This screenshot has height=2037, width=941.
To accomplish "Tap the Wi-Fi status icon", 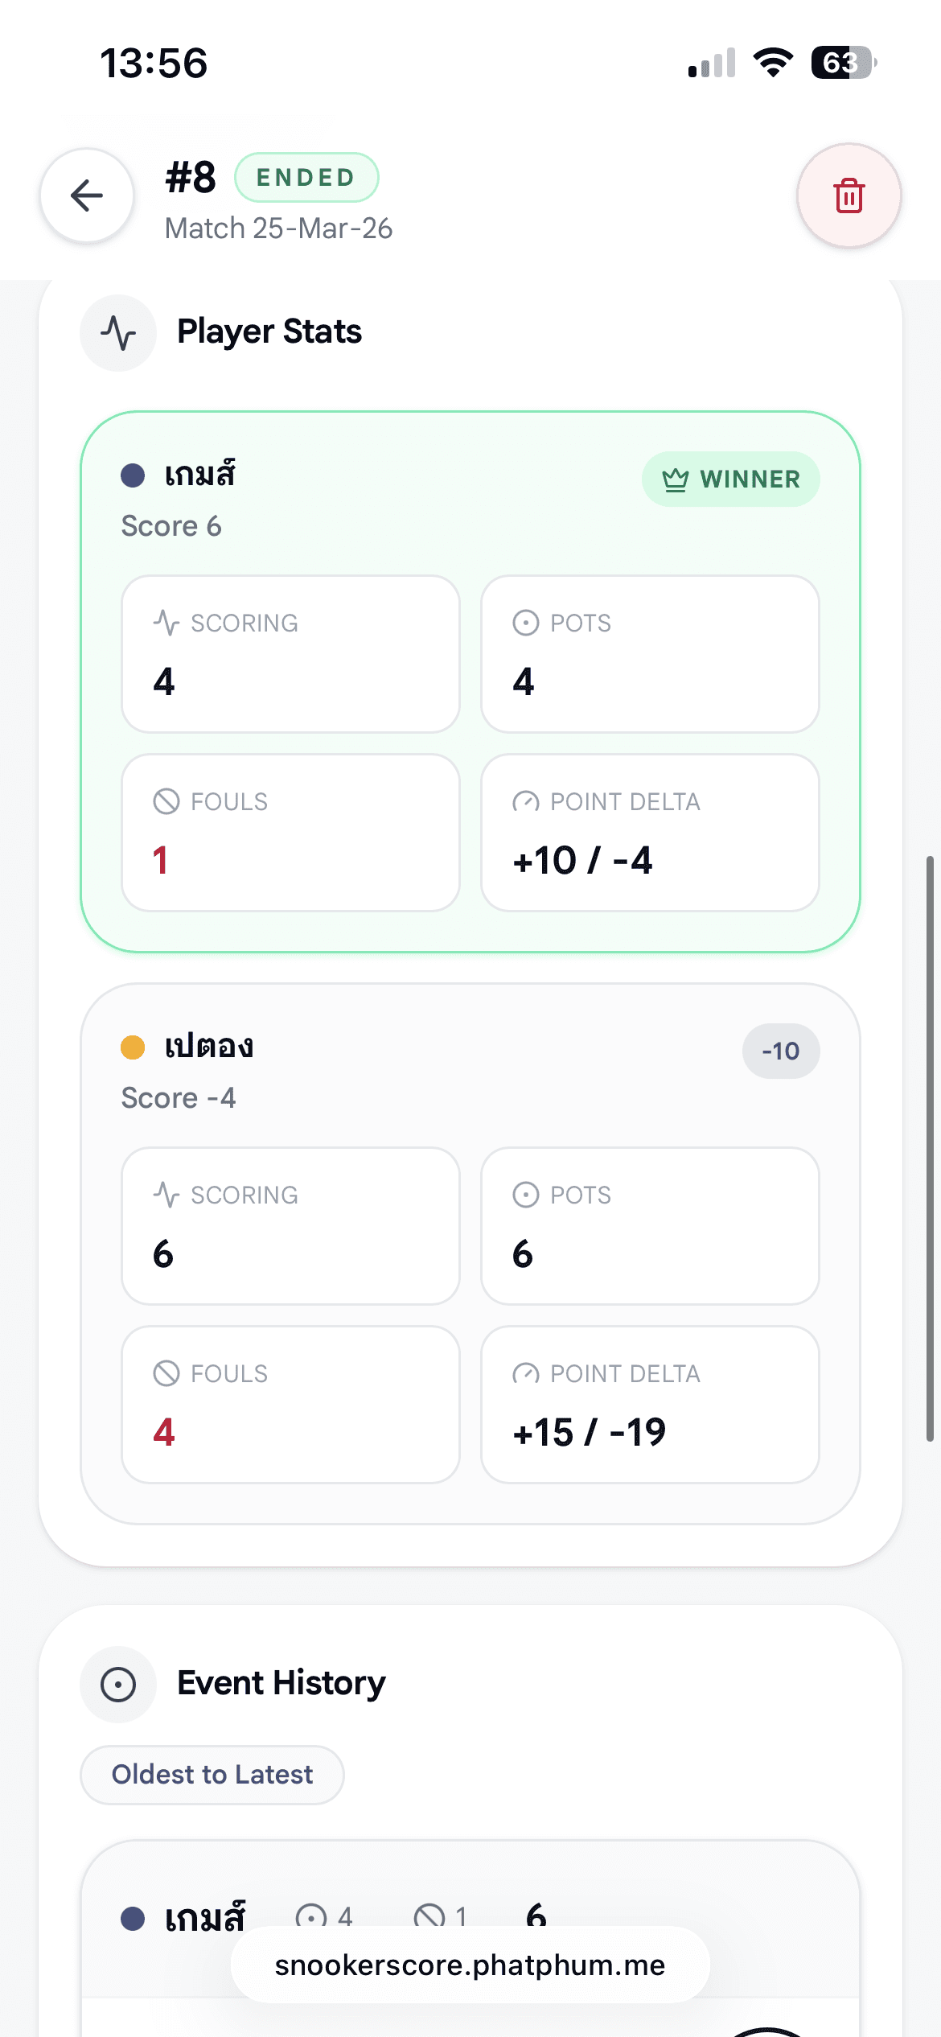I will click(x=773, y=63).
